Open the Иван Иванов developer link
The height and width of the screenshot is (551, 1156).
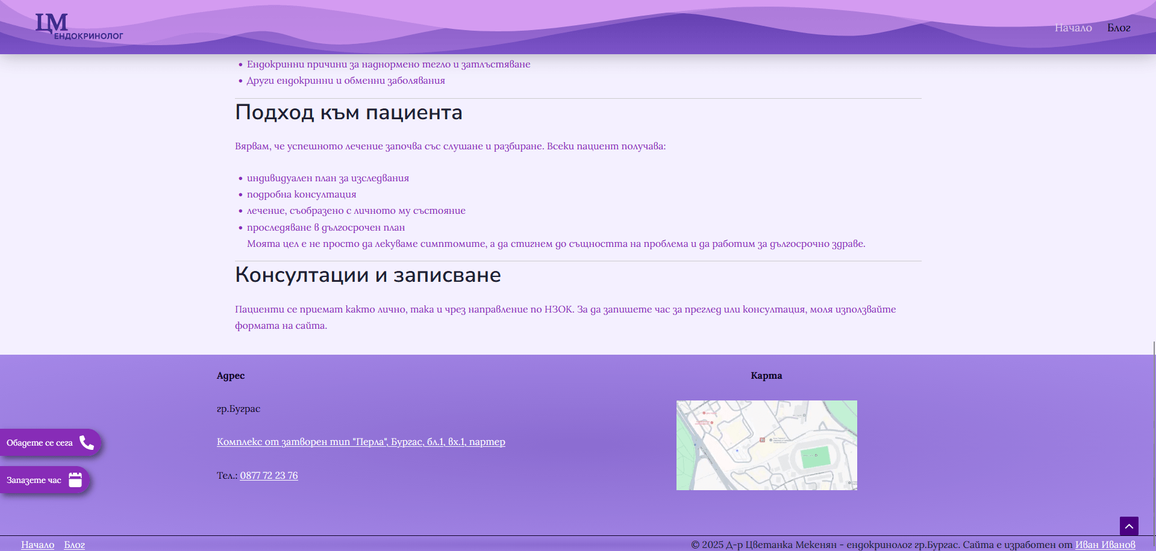[1105, 544]
